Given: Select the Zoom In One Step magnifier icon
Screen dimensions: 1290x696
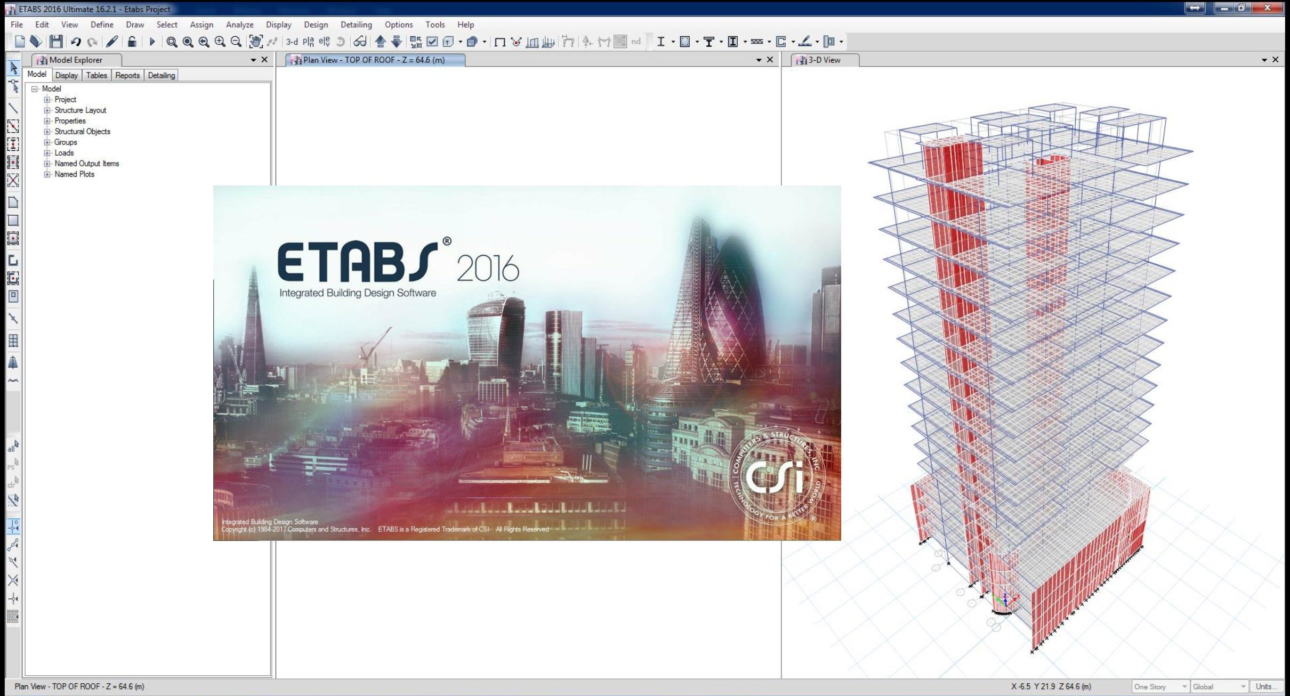Looking at the screenshot, I should 220,41.
